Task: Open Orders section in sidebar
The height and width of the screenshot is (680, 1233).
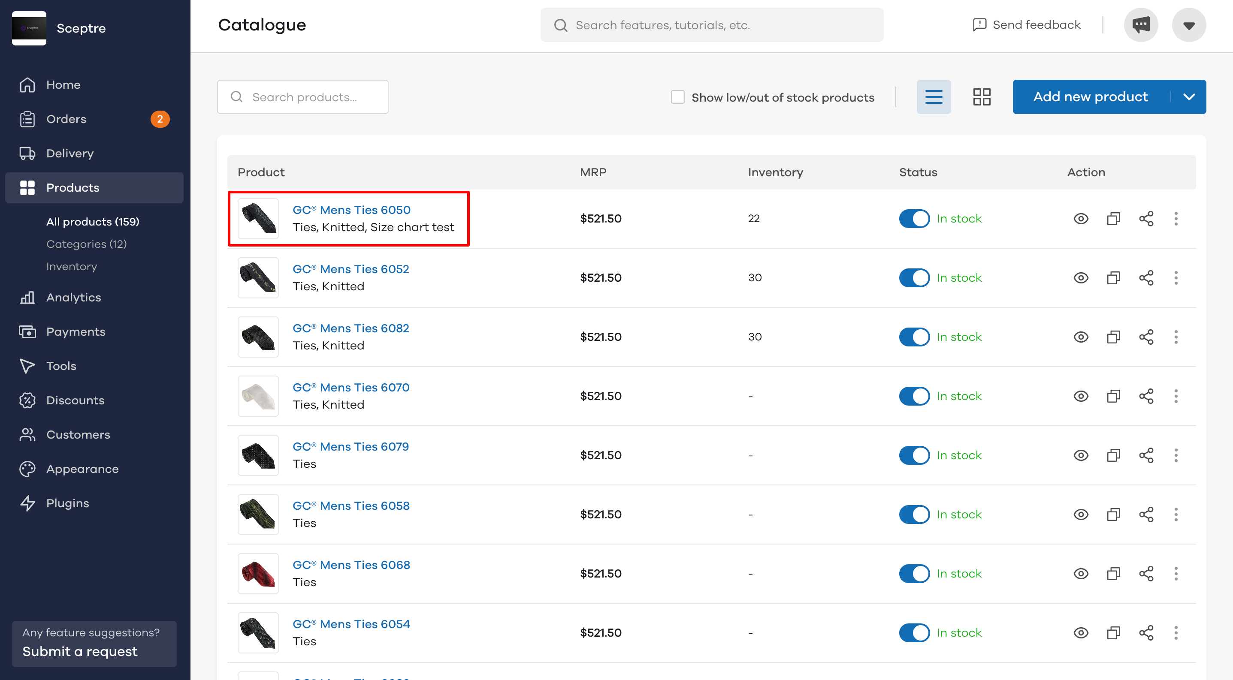Action: pyautogui.click(x=94, y=119)
